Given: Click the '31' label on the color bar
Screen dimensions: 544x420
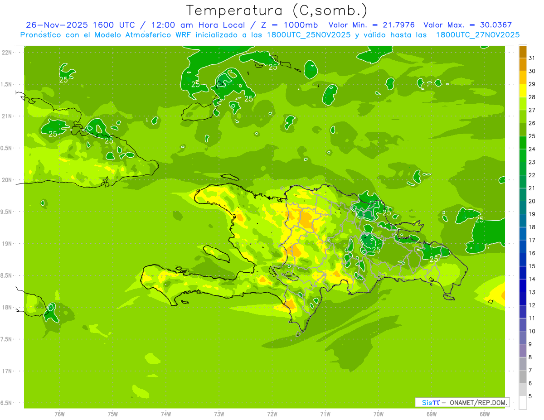Looking at the screenshot, I should (x=532, y=58).
